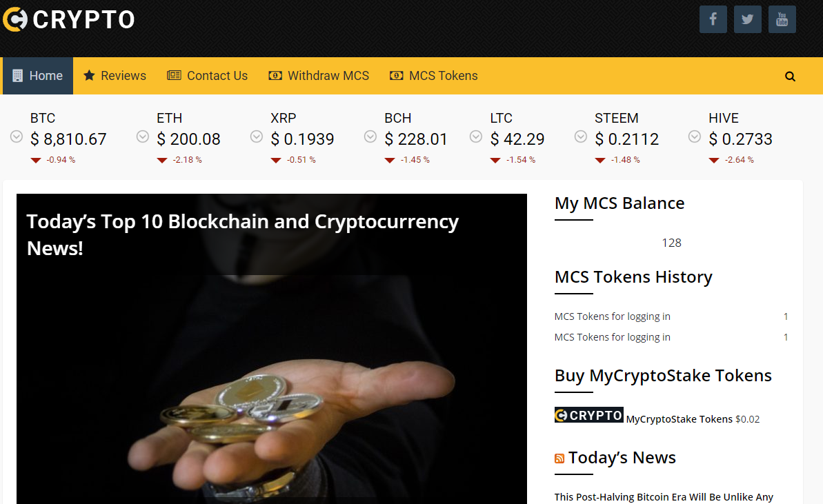Open the YouTube social icon
Screen dimensions: 823x504
pyautogui.click(x=782, y=19)
